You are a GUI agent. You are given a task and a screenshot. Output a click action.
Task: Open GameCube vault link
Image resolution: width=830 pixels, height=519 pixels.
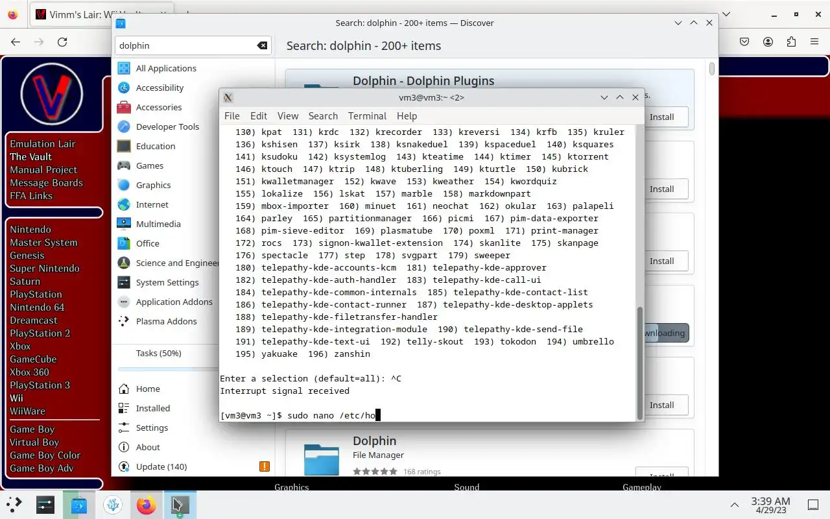pyautogui.click(x=33, y=359)
